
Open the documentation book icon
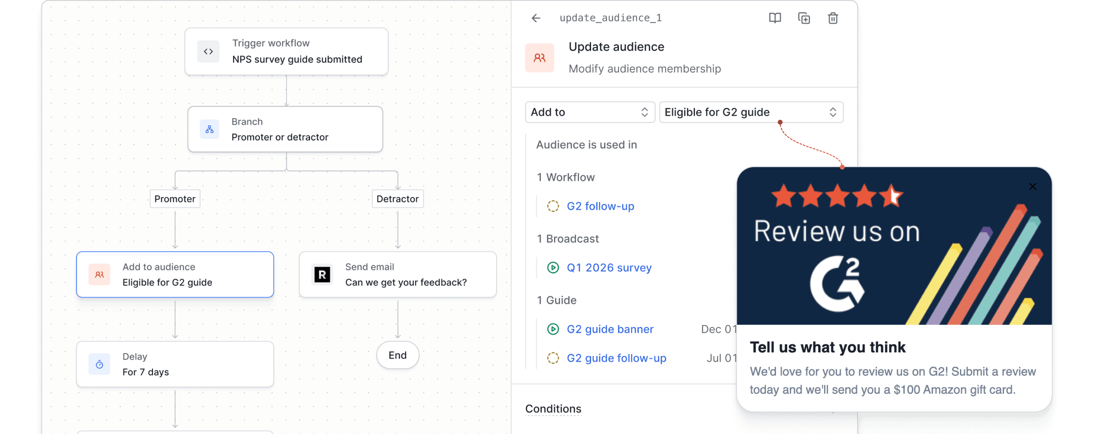coord(775,18)
